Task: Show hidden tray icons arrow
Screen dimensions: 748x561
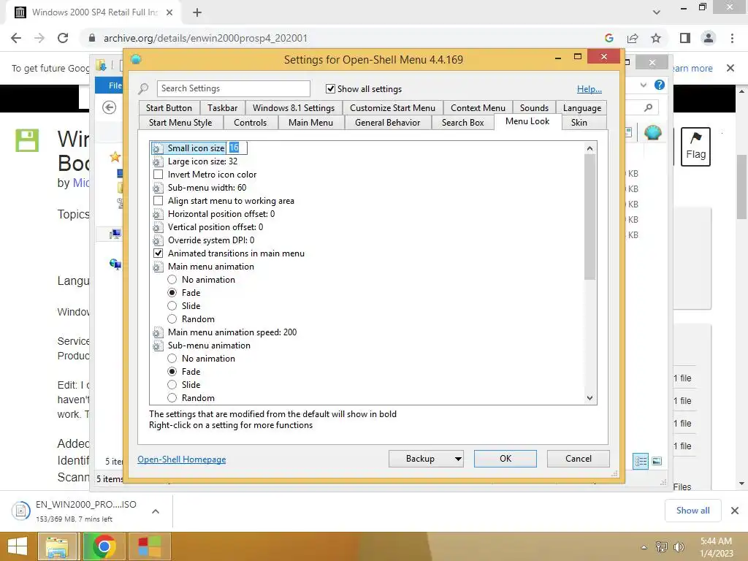Action: point(644,547)
